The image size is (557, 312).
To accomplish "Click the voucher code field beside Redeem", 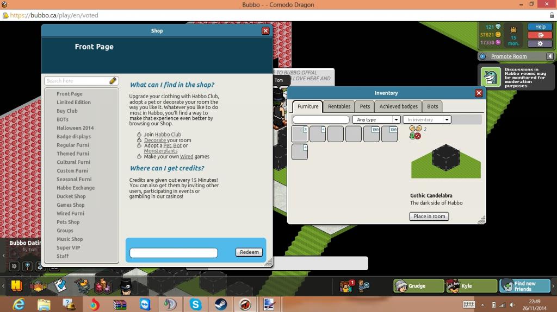I will click(174, 253).
